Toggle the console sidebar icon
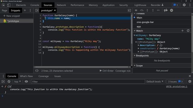The height and width of the screenshot is (108, 193). click(3, 82)
